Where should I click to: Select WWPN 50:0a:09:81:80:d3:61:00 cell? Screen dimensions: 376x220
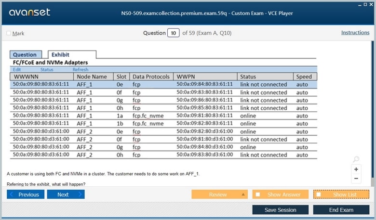204,139
